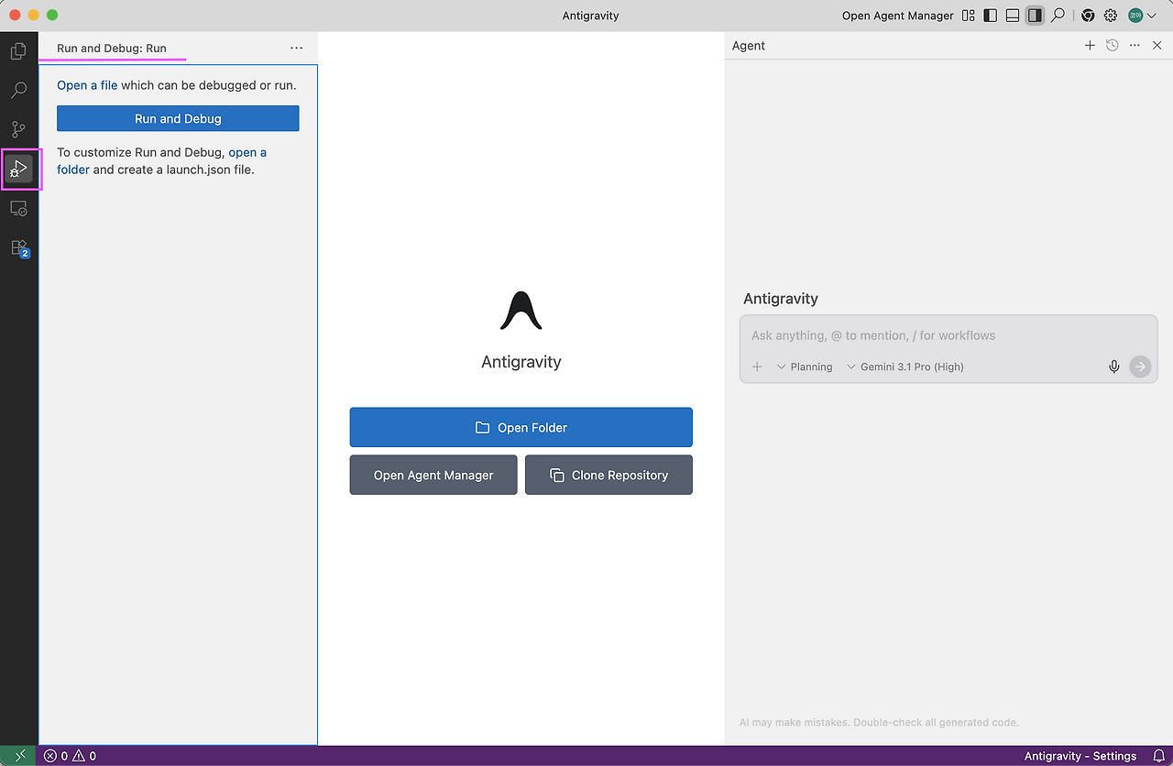
Task: Click Open Agent Manager in the title bar
Action: (898, 16)
